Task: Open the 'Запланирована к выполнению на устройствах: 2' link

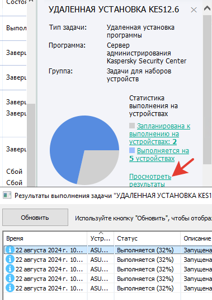Action: click(160, 133)
